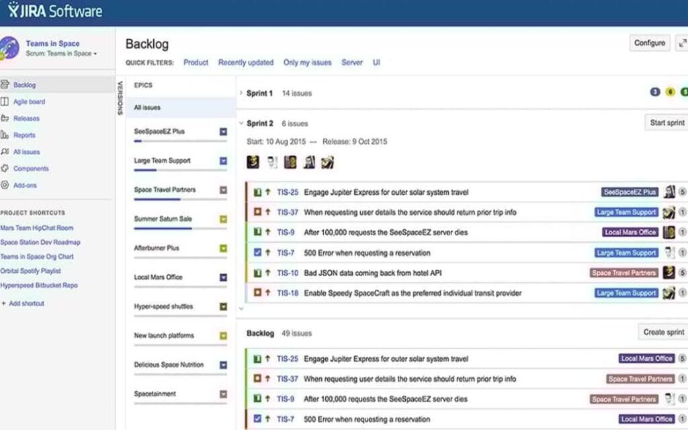Open the New launch platforms epic dropdown
Viewport: 688px width, 430px height.
pos(223,336)
